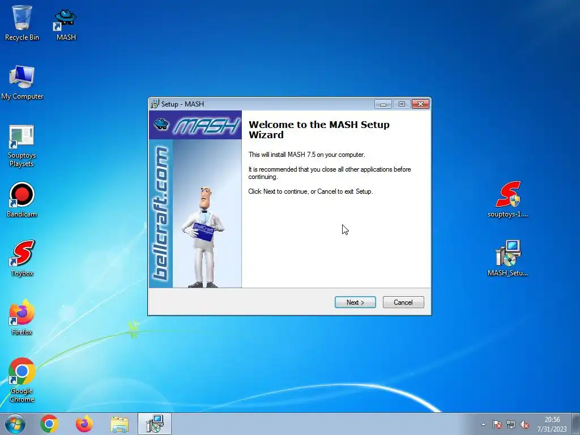Select the Bandicam desktop shortcut
Viewport: 580px width, 435px height.
22,200
